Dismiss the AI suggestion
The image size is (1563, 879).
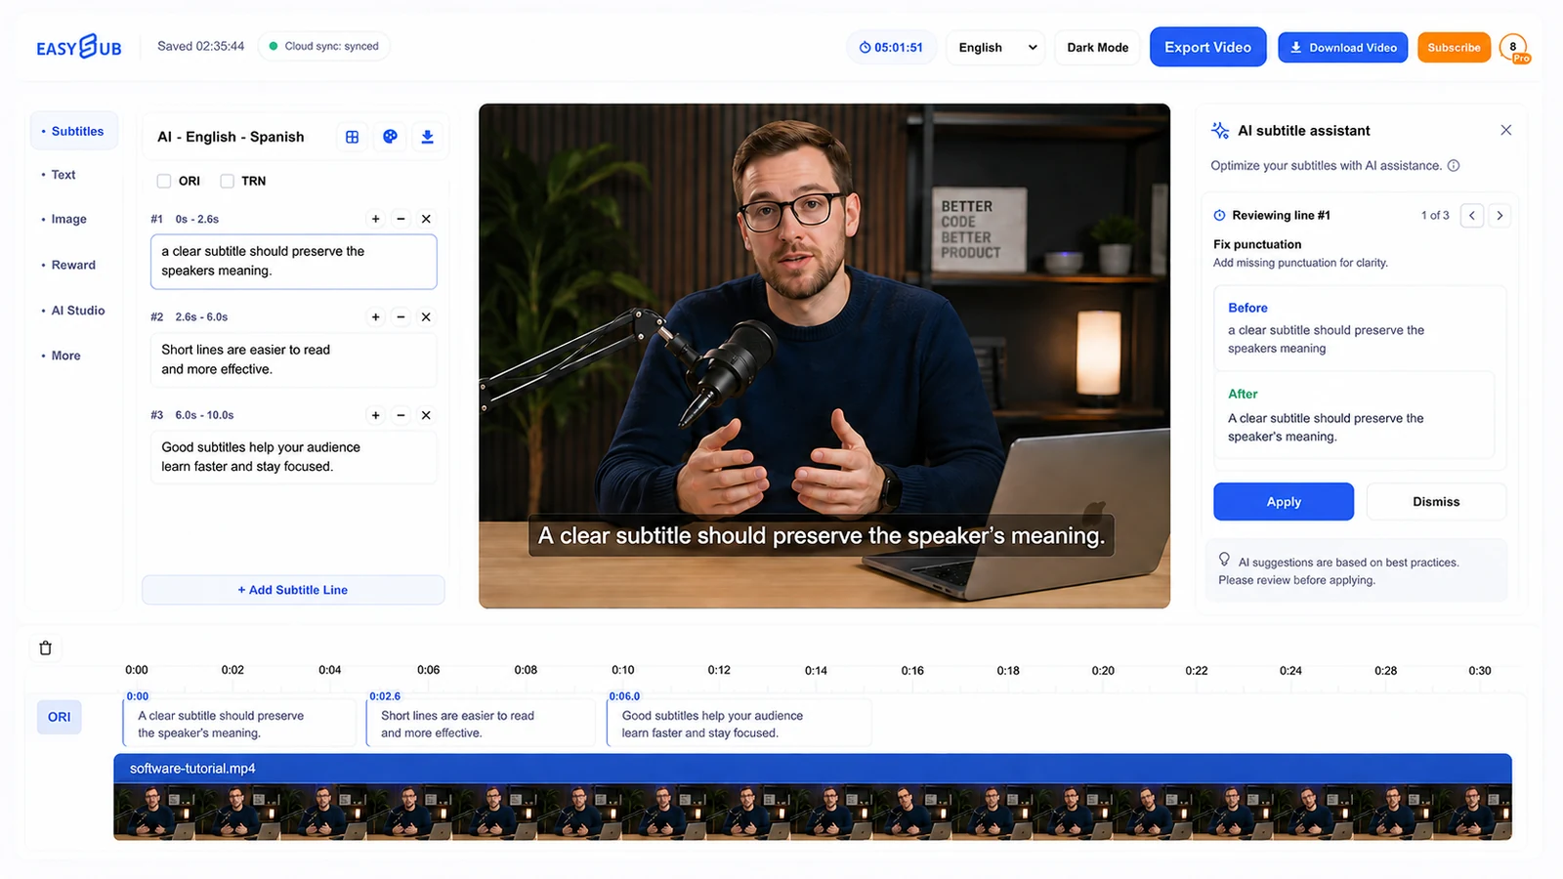point(1436,501)
